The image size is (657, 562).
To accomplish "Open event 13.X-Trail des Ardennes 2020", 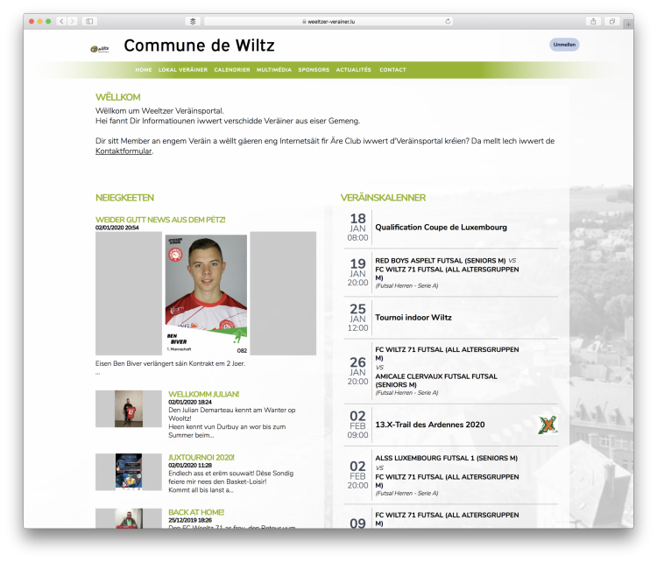I will click(430, 425).
